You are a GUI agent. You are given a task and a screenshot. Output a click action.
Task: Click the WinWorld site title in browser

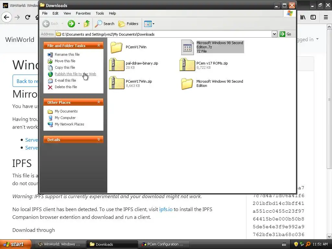[x=19, y=40]
